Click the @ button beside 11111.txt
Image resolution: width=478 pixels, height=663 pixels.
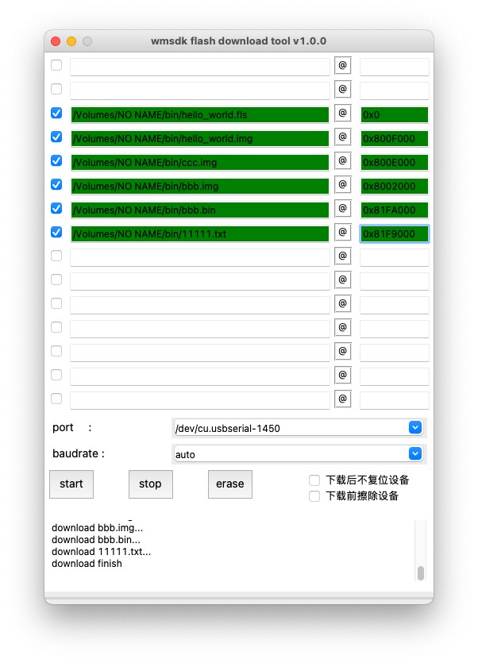pyautogui.click(x=343, y=233)
